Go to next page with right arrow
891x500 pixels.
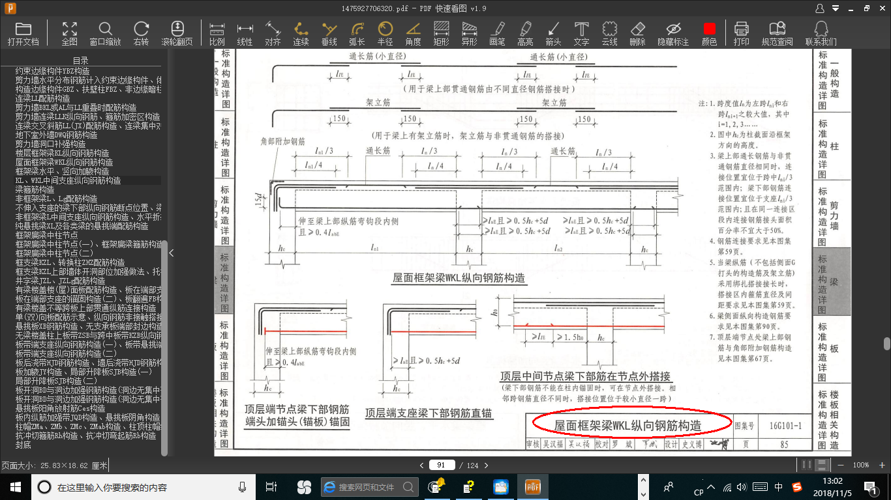pos(487,465)
